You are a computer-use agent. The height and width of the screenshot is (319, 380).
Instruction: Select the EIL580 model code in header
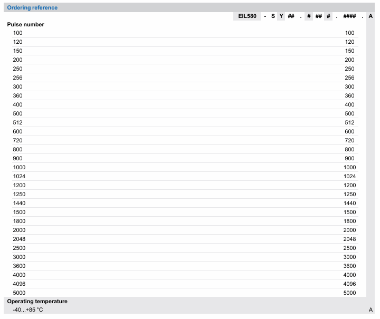point(247,16)
